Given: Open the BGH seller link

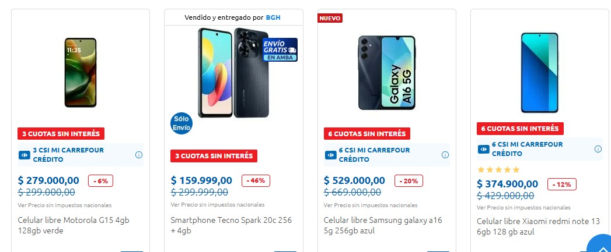Looking at the screenshot, I should [273, 17].
